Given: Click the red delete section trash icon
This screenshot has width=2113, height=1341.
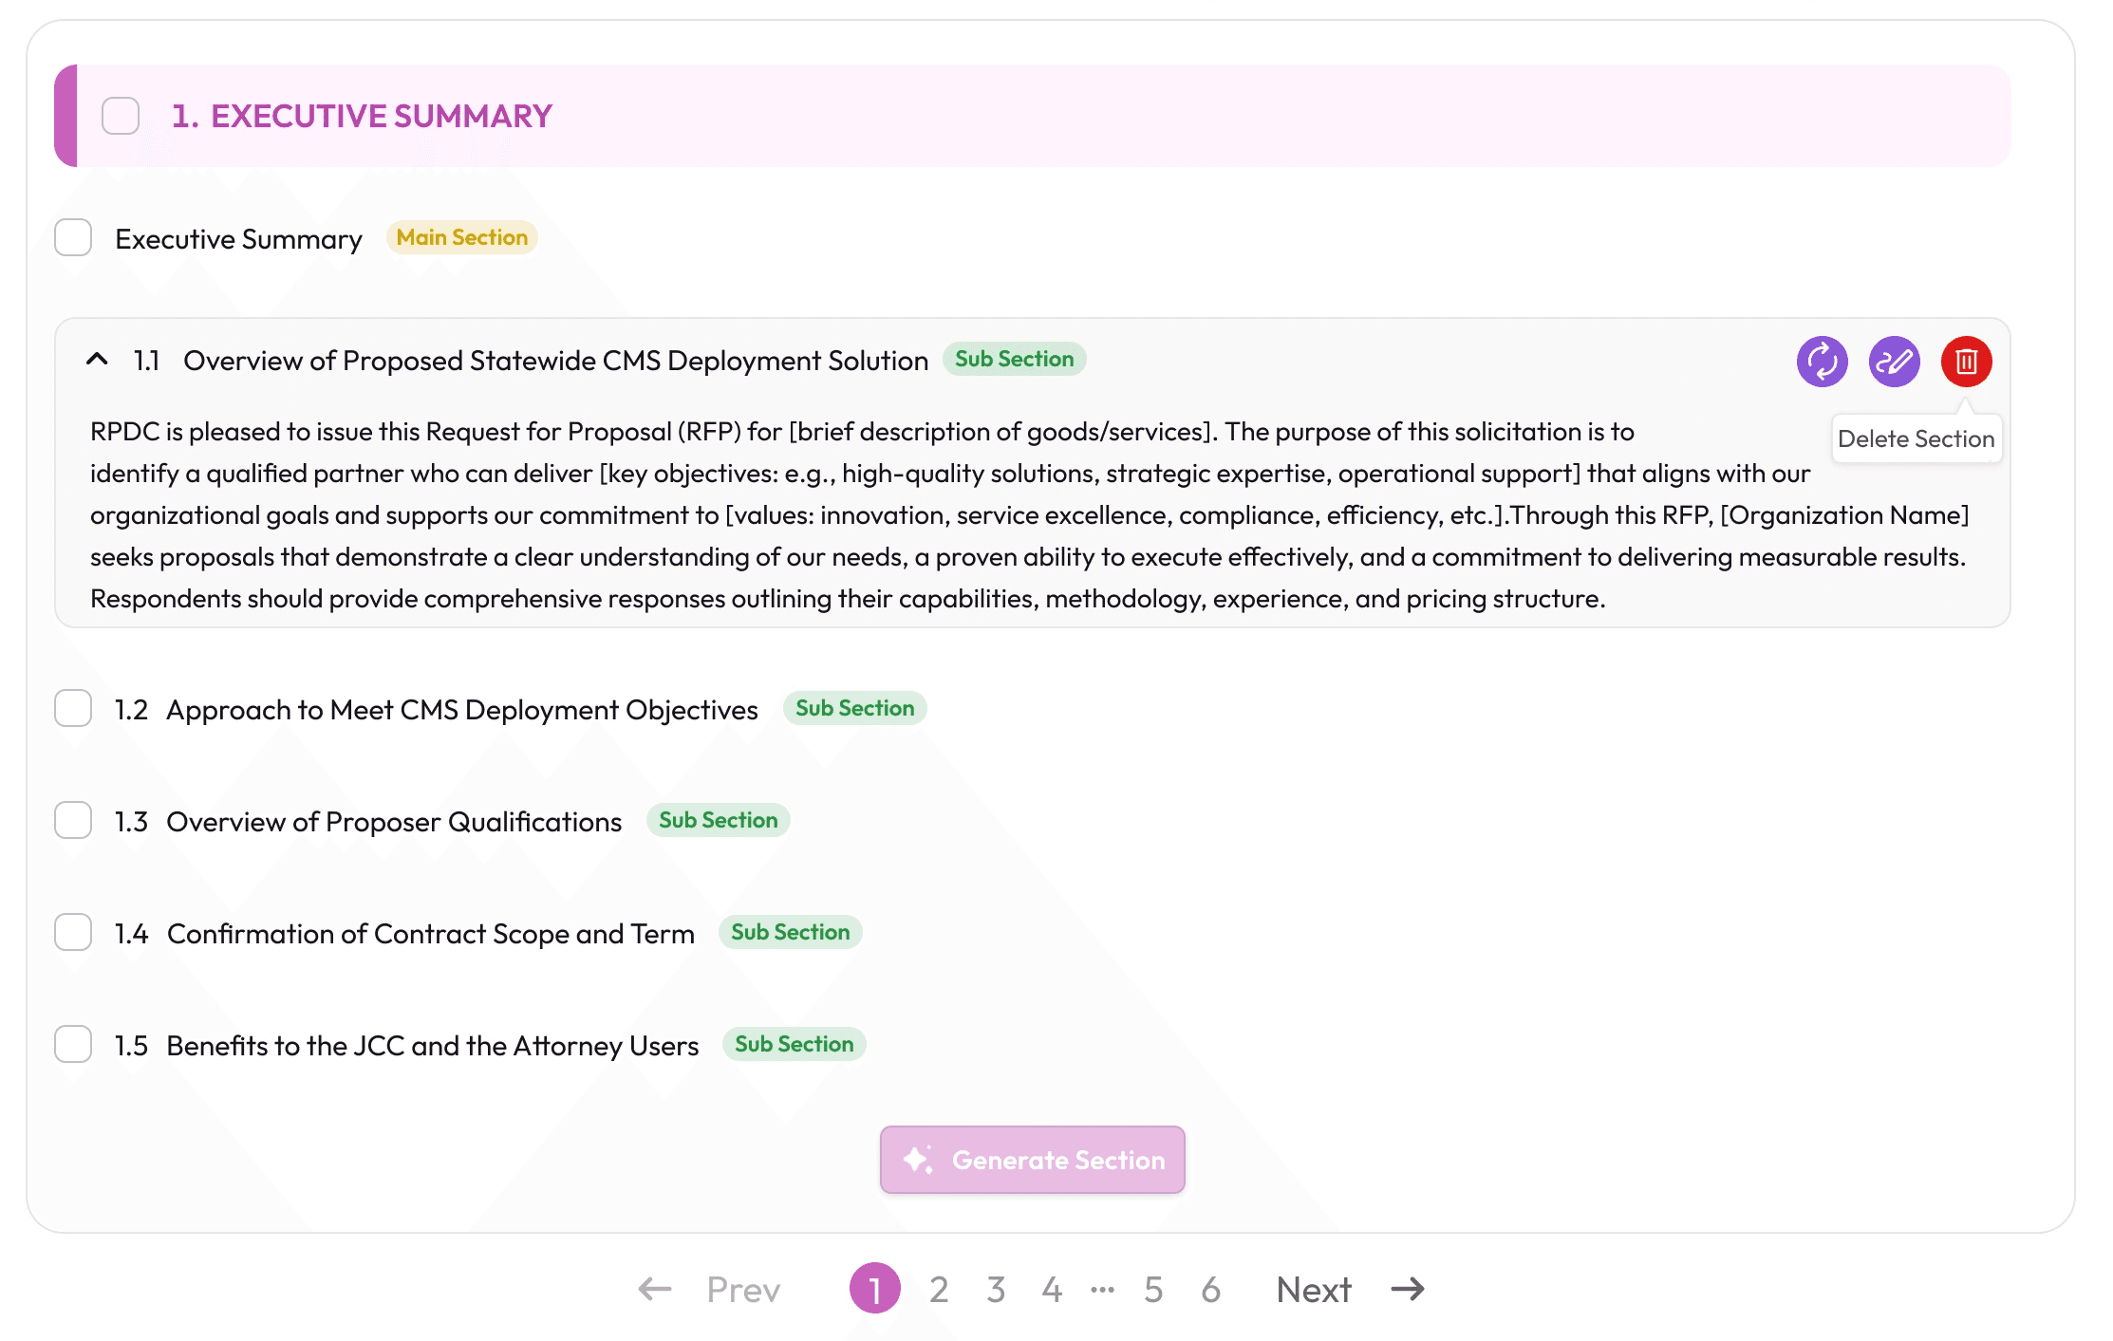Looking at the screenshot, I should pyautogui.click(x=1966, y=362).
